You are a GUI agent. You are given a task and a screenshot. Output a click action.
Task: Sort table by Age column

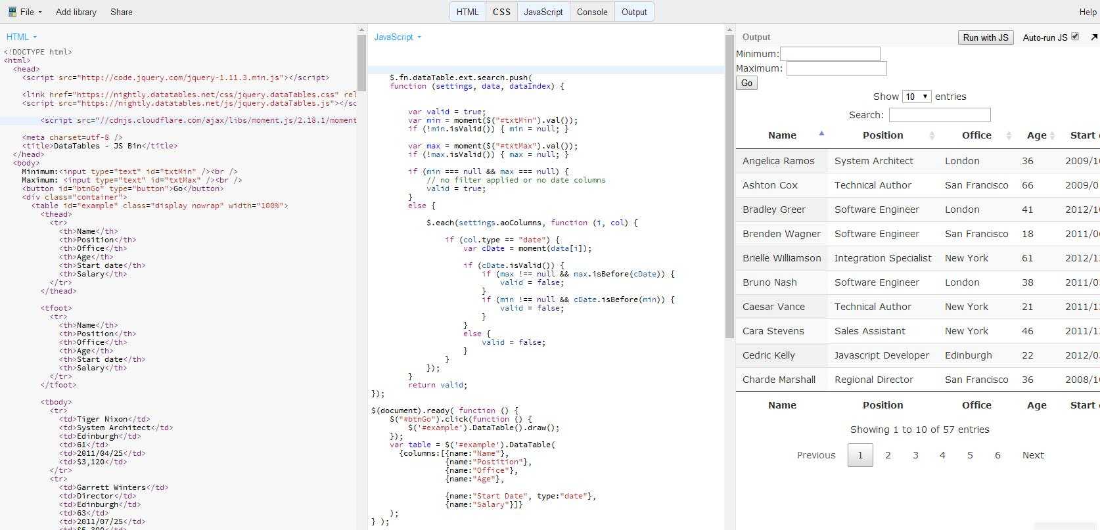click(x=1037, y=135)
